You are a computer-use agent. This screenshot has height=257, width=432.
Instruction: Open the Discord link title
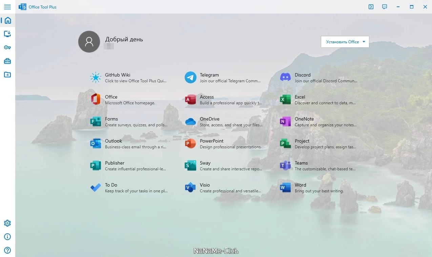tap(303, 75)
